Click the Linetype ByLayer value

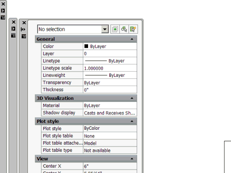tap(110, 61)
